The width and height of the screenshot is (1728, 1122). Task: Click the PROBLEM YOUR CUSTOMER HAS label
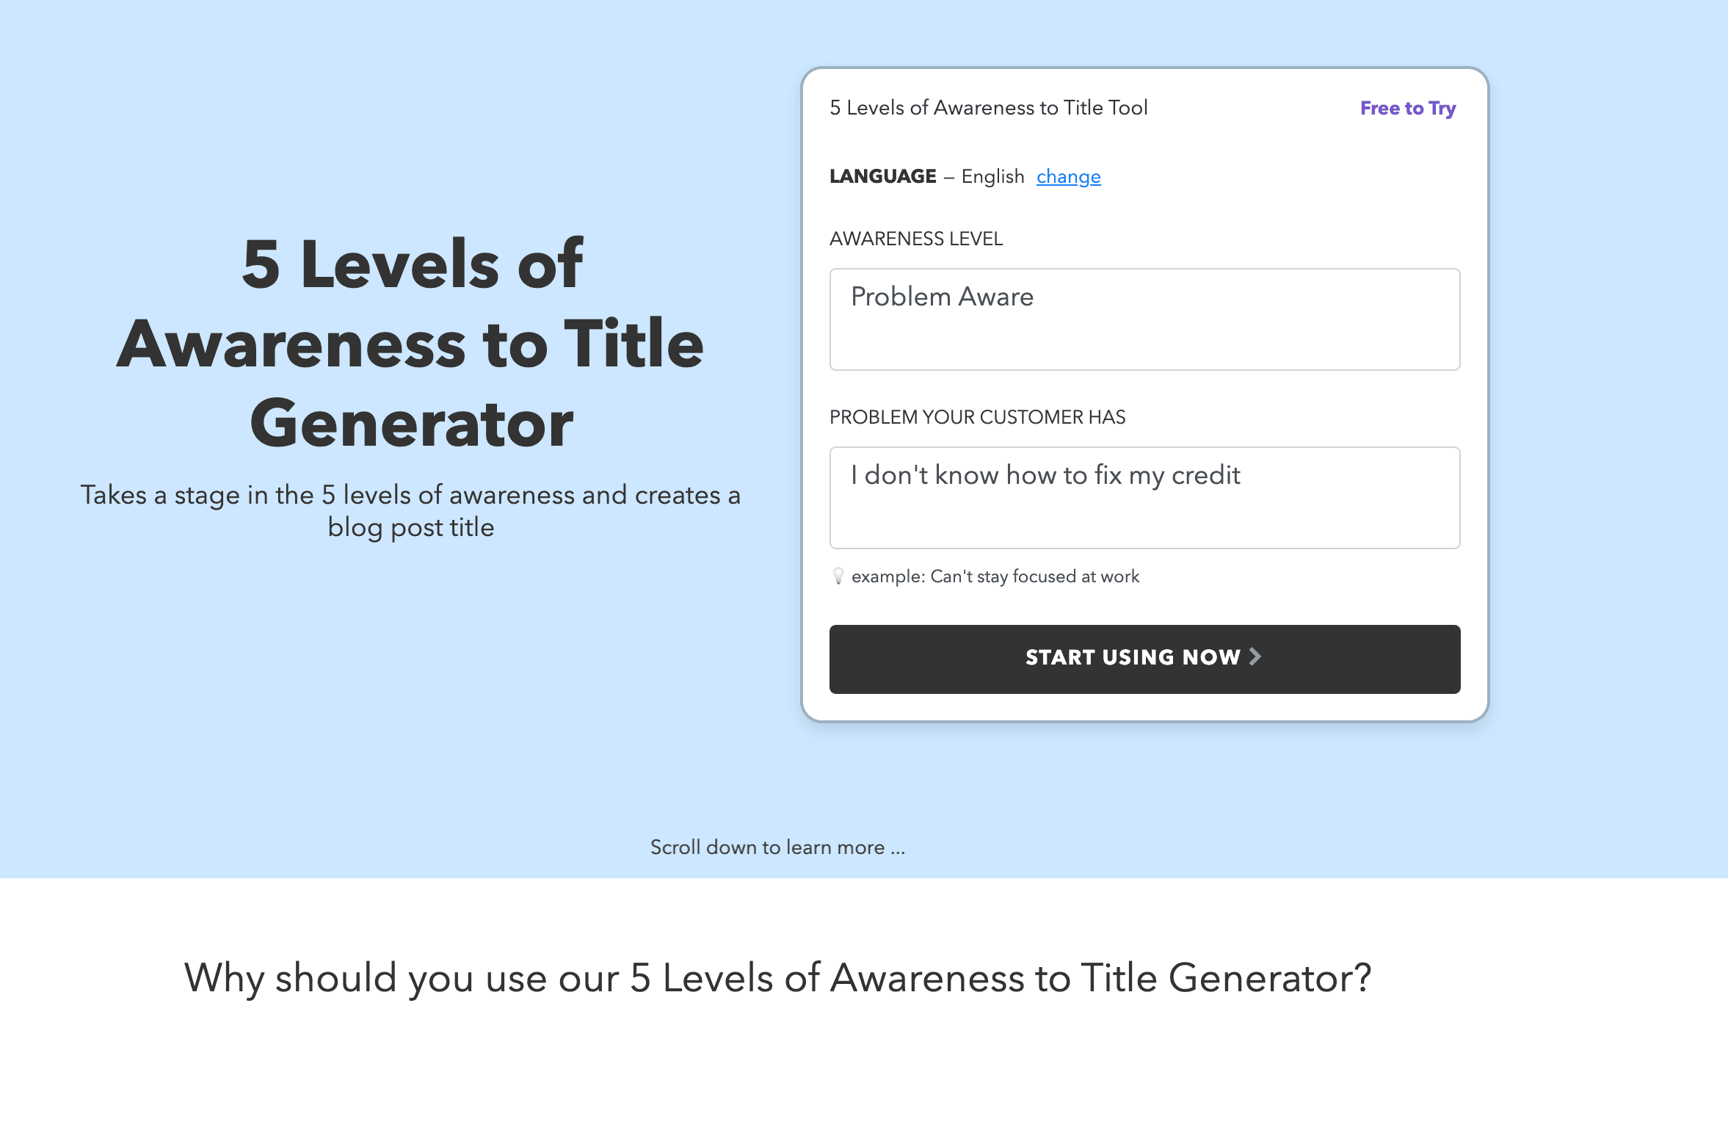pos(977,417)
